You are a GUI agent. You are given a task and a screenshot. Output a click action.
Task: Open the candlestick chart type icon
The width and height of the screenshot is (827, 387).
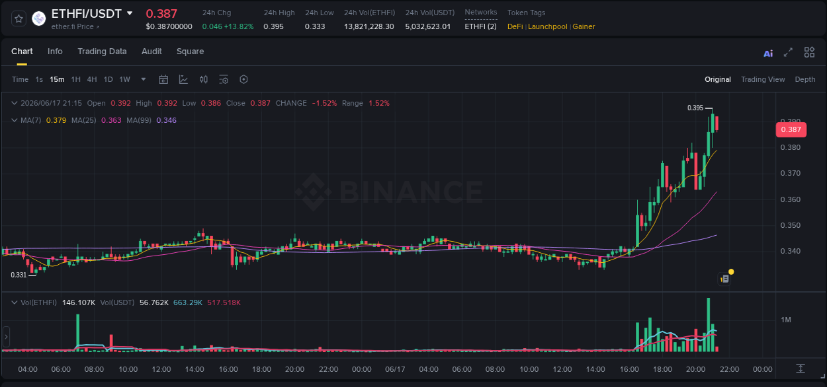[204, 79]
